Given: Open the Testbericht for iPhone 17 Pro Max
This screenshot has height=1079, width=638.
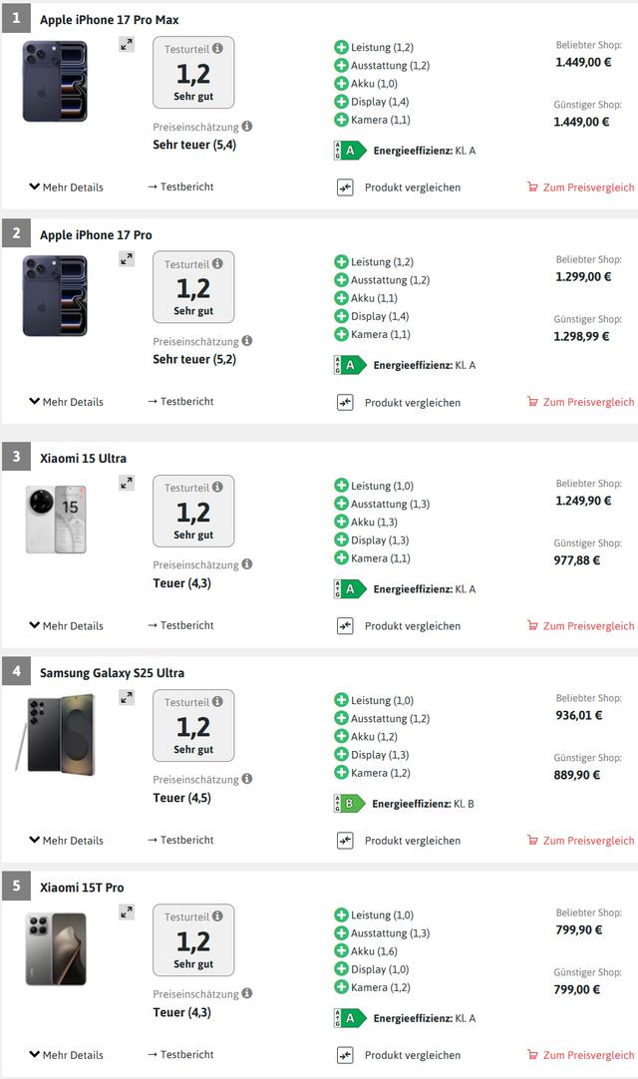Looking at the screenshot, I should (180, 186).
